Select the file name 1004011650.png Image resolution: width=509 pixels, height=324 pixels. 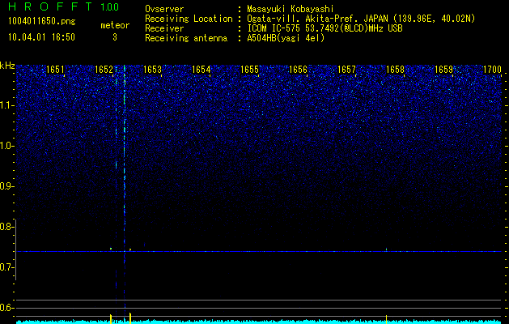(41, 22)
